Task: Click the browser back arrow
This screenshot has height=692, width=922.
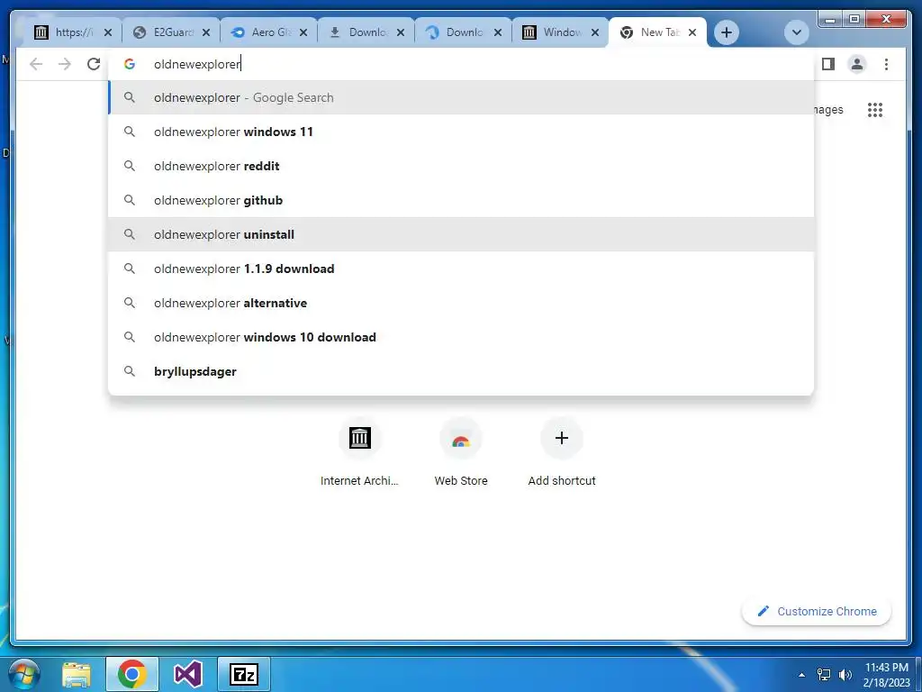Action: tap(36, 64)
